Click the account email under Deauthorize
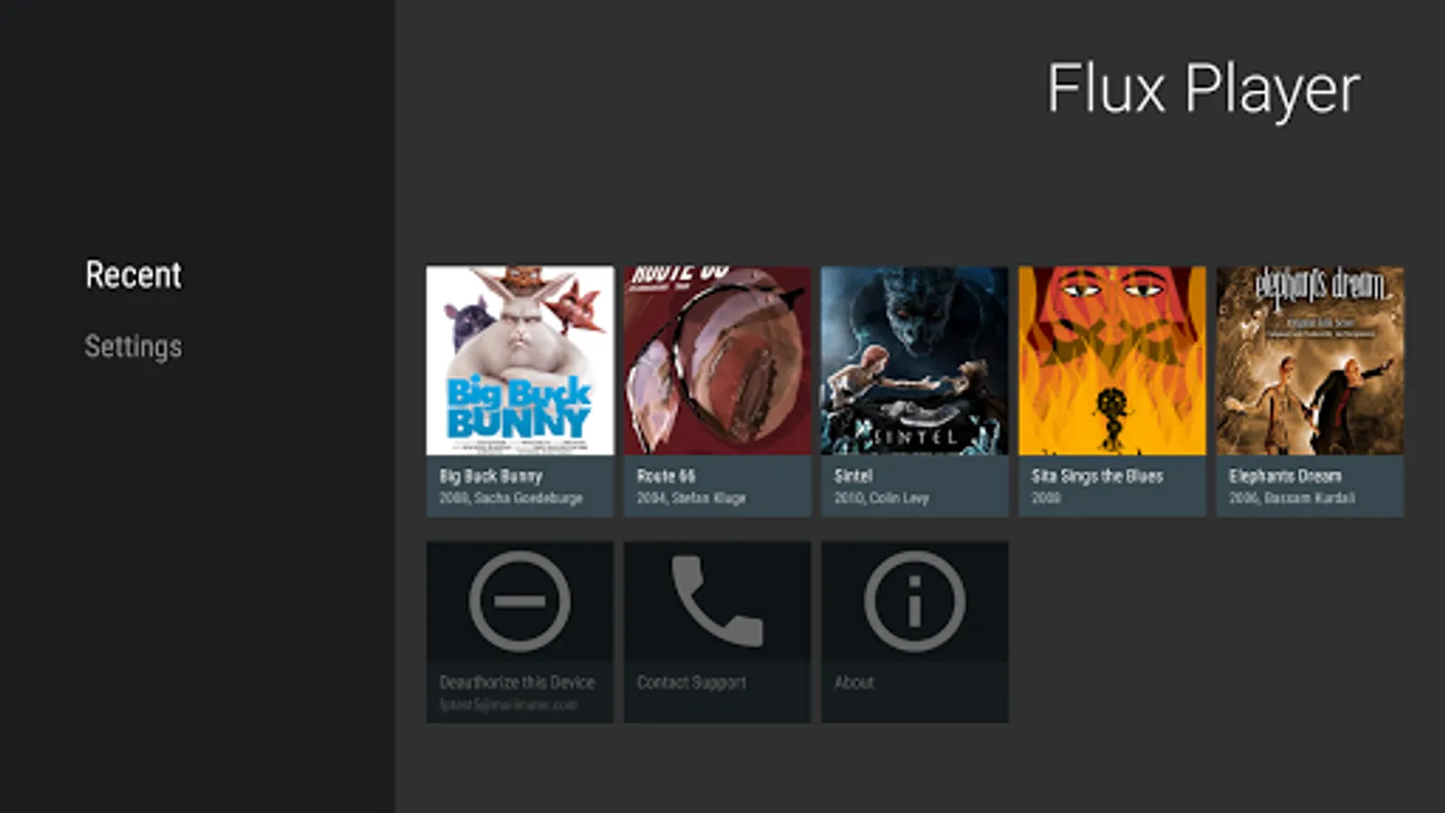 coord(508,705)
